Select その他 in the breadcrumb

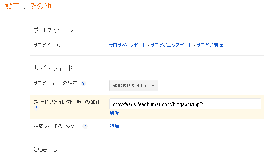coord(40,6)
